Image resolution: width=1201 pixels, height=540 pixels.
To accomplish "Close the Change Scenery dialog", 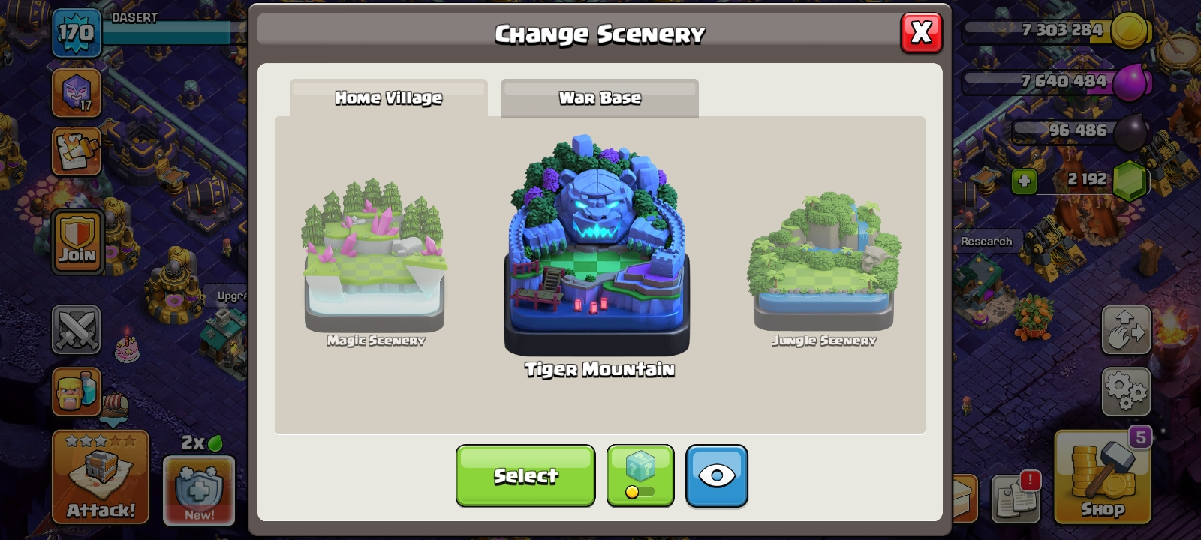I will pos(921,33).
